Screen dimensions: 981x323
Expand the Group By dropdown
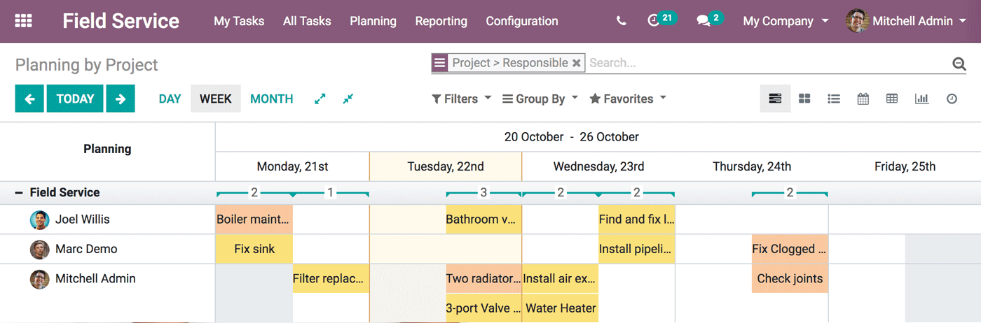pos(540,99)
